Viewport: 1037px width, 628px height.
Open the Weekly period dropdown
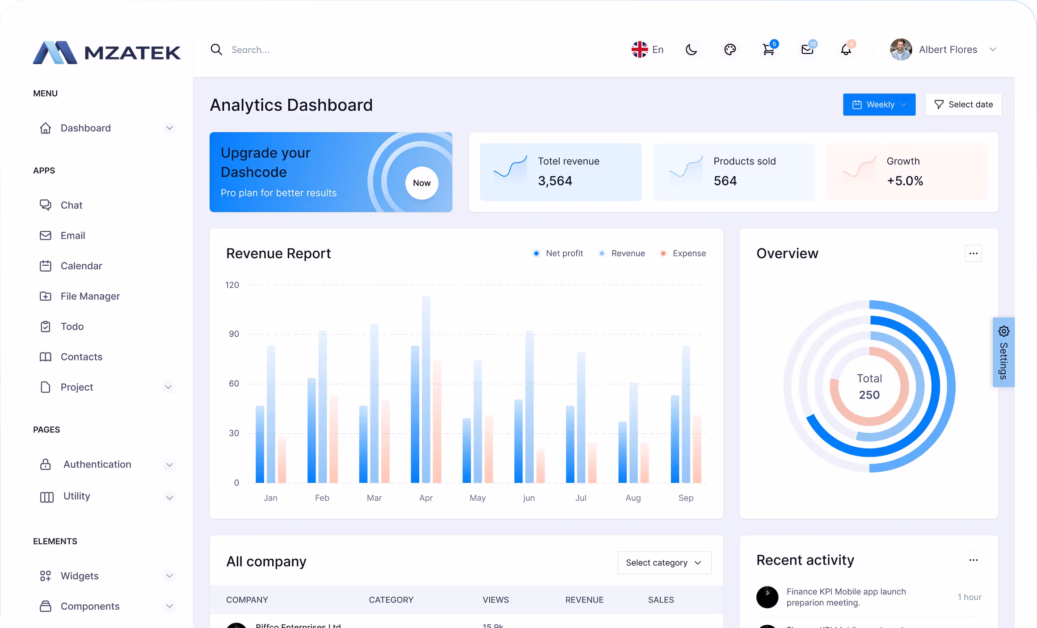click(879, 105)
